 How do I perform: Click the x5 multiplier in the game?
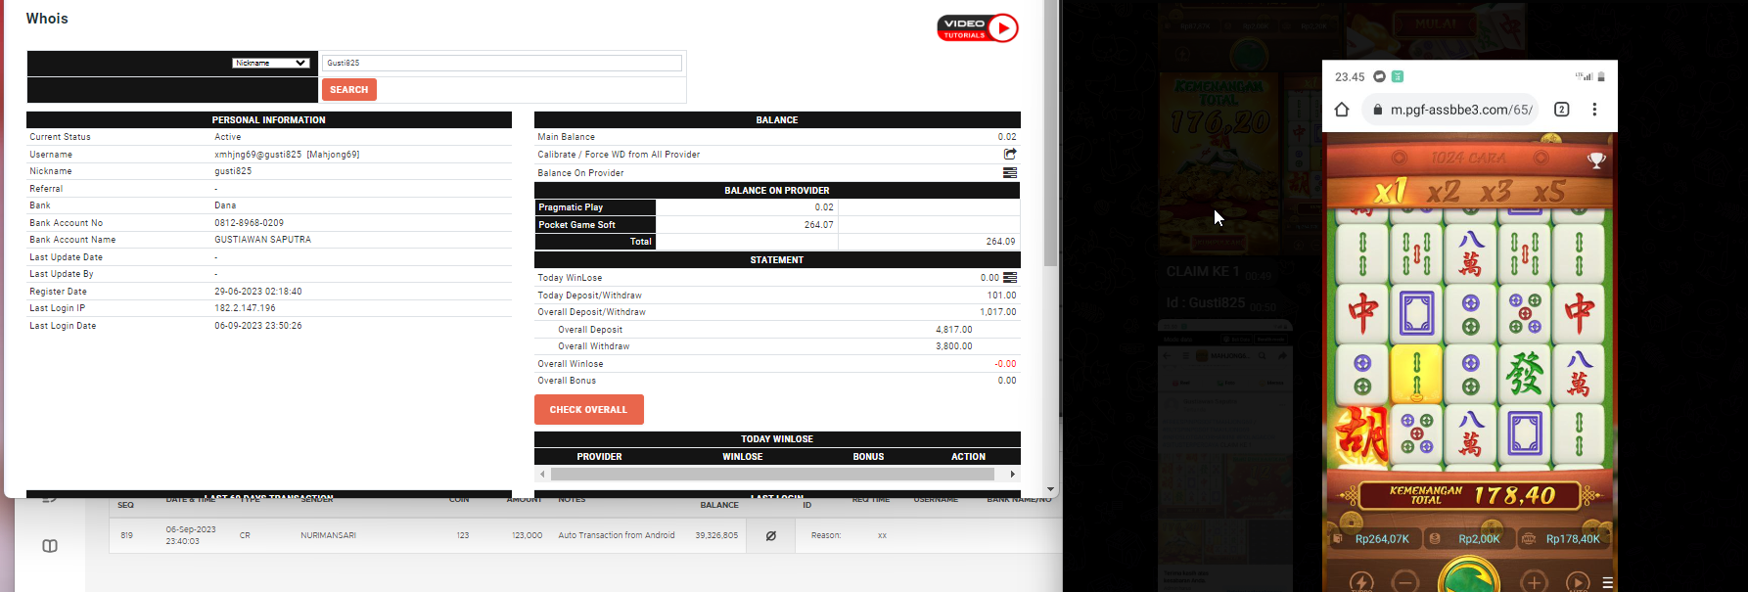coord(1549,192)
